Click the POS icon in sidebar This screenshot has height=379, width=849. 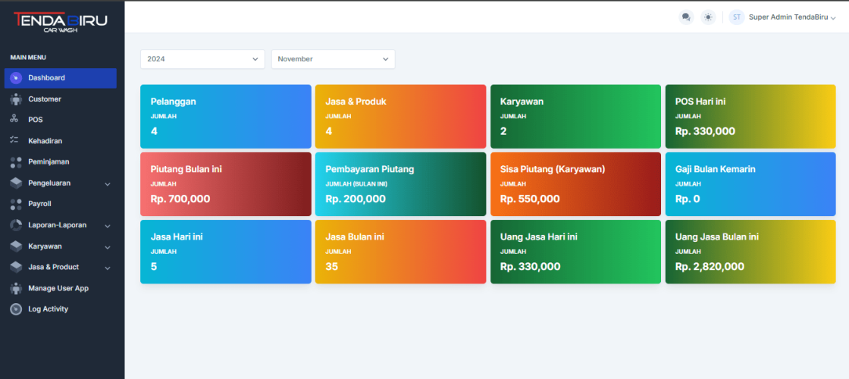pyautogui.click(x=15, y=120)
